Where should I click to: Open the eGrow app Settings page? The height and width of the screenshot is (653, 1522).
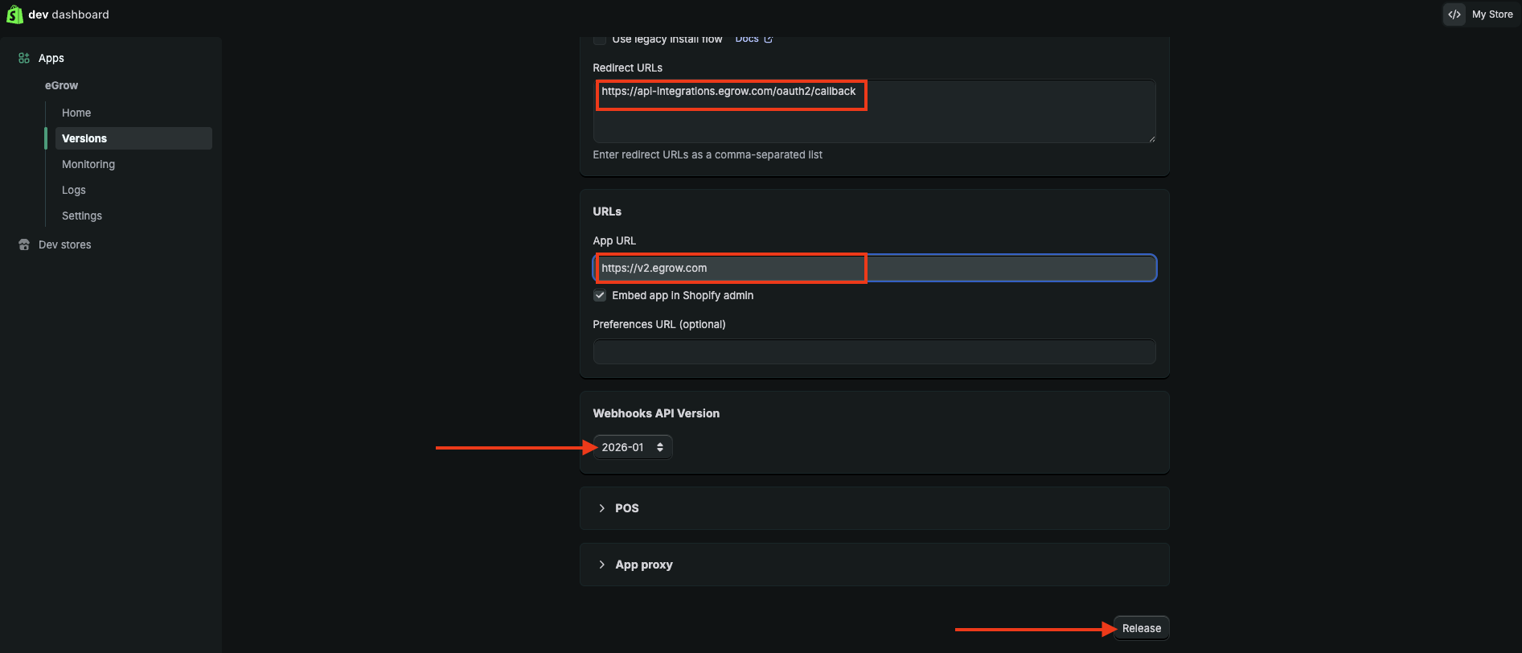coord(82,216)
